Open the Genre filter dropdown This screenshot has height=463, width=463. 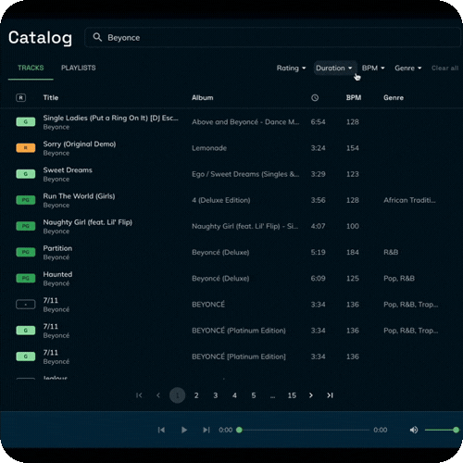pyautogui.click(x=407, y=68)
